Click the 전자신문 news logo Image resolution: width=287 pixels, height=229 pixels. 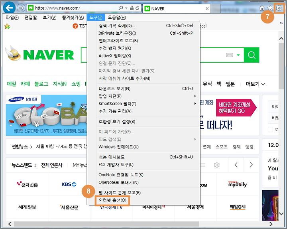pyautogui.click(x=27, y=184)
